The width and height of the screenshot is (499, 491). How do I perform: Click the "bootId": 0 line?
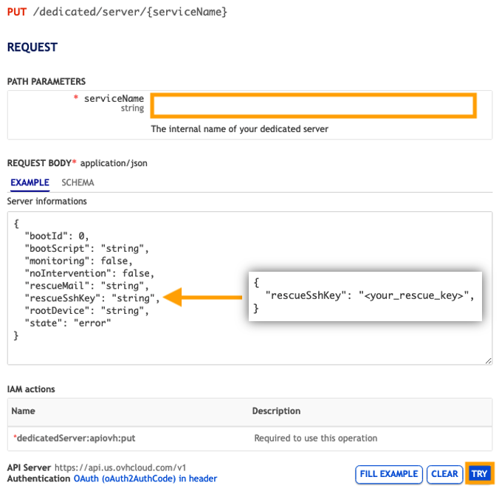[x=57, y=236]
